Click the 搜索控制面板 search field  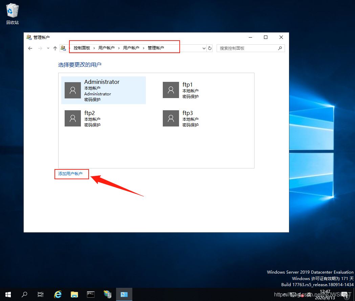(x=247, y=48)
